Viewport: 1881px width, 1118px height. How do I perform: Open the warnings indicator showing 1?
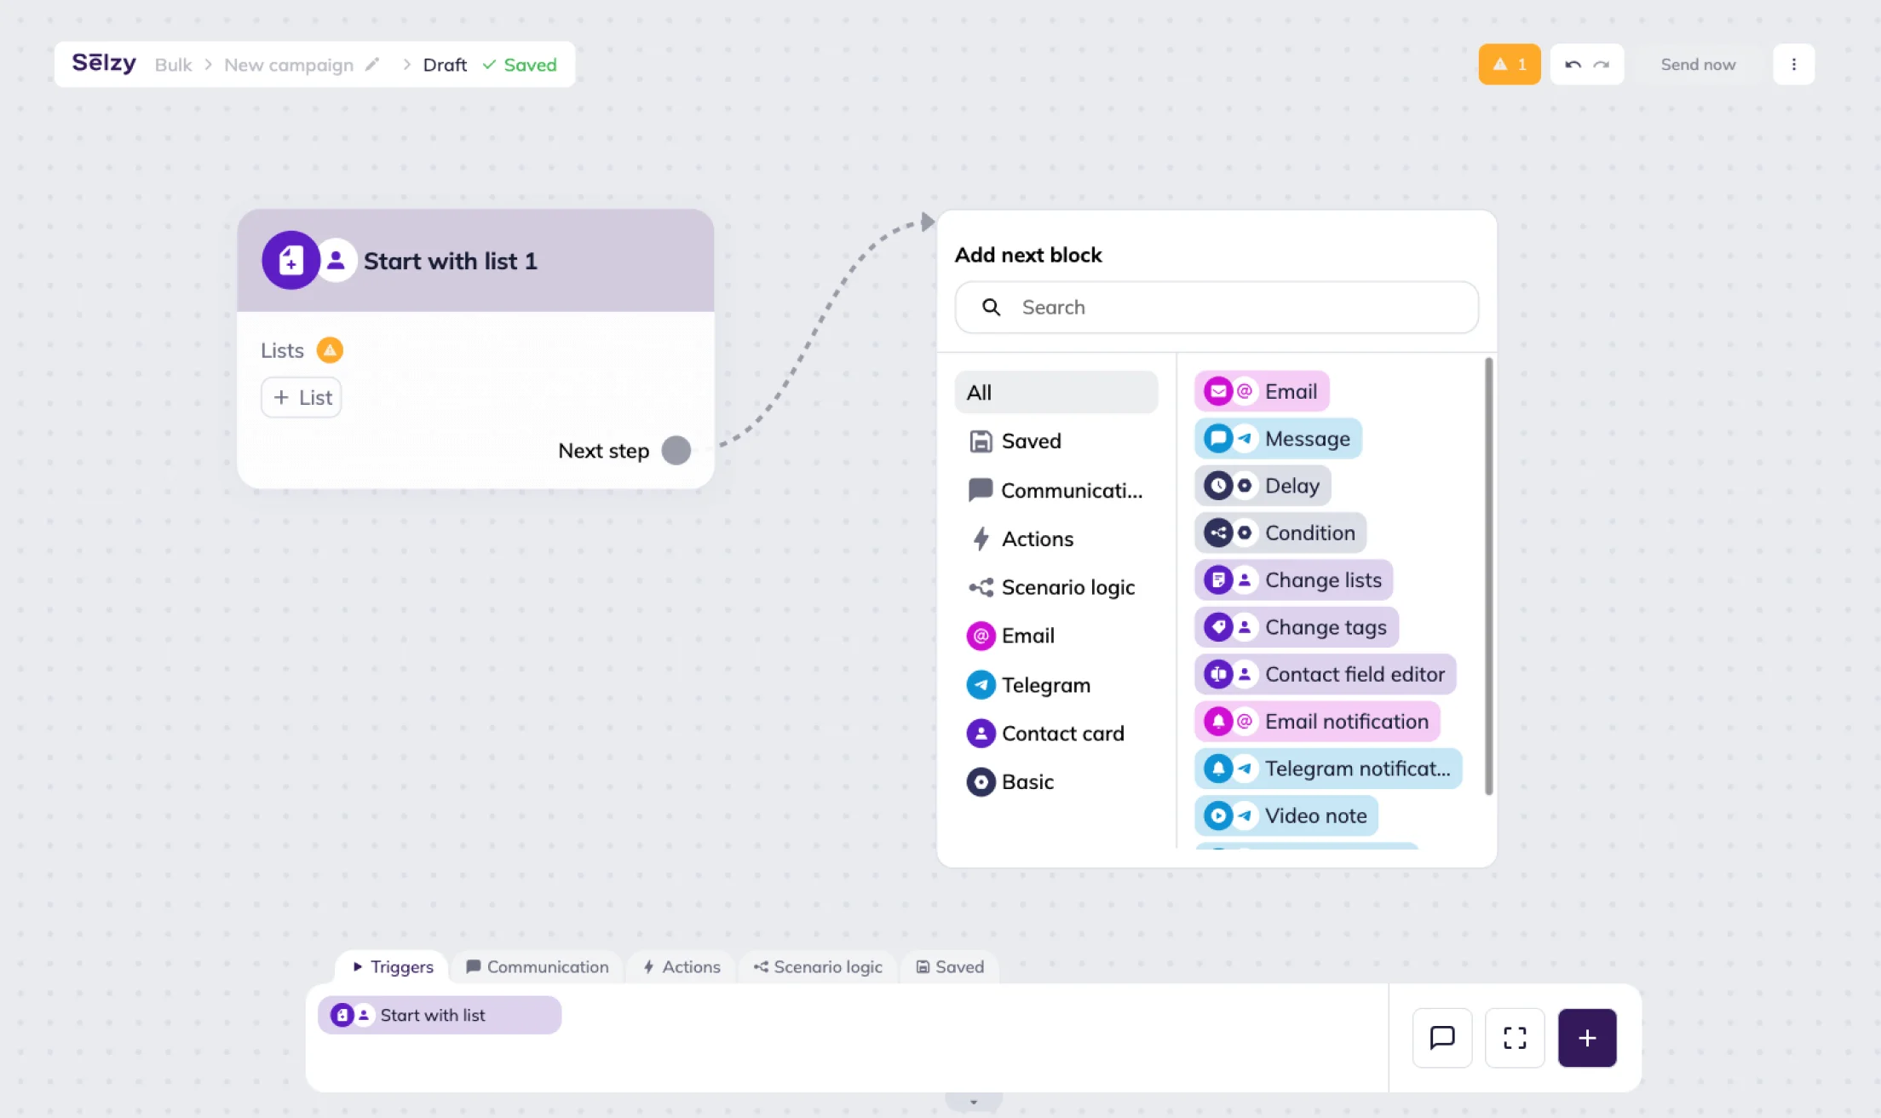[x=1509, y=64]
